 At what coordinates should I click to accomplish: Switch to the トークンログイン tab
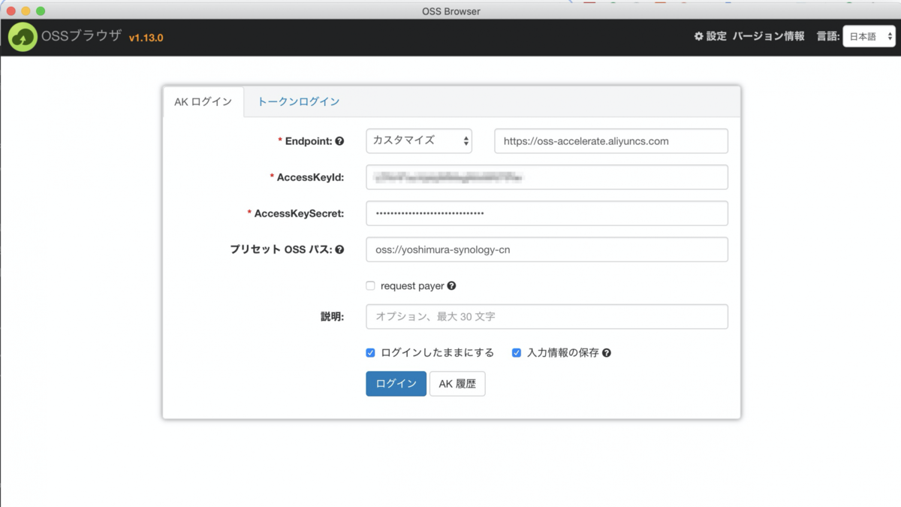coord(299,102)
